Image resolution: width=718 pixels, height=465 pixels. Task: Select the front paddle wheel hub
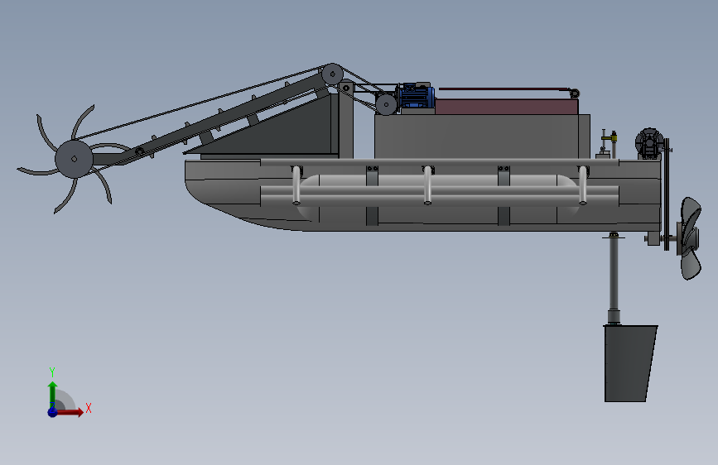click(x=74, y=159)
